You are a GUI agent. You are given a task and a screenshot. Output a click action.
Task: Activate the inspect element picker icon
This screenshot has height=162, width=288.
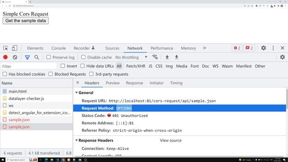coord(5,48)
